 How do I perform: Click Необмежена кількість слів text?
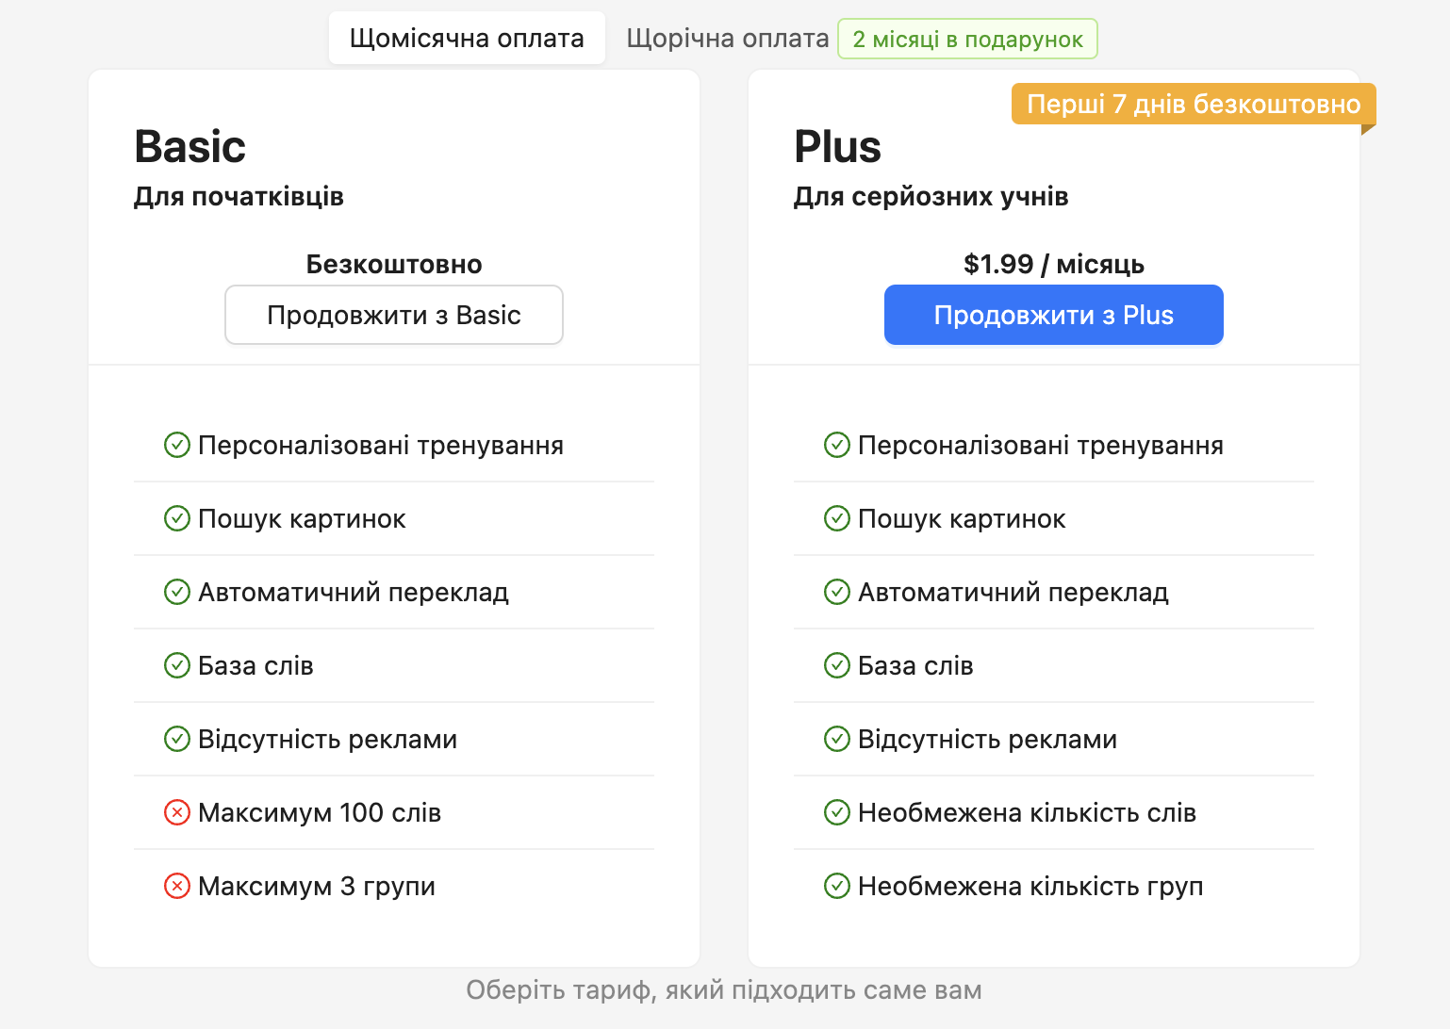tap(1027, 812)
